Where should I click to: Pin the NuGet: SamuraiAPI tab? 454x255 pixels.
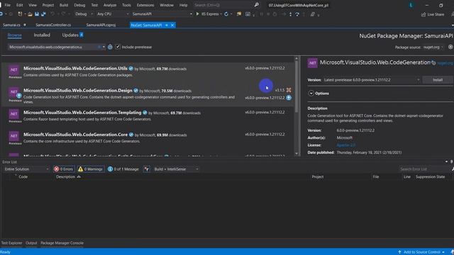pos(167,25)
